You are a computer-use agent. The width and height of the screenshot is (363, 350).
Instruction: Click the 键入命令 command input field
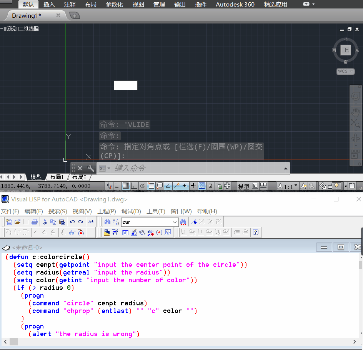[173, 168]
